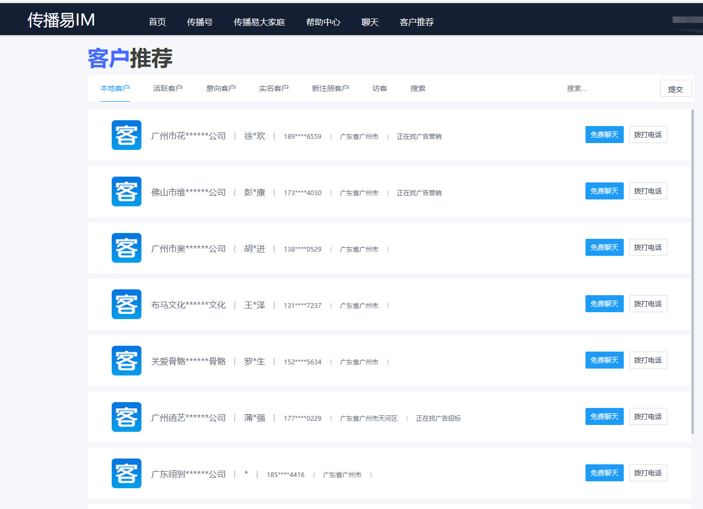Open the 新注册客户 tab
Viewport: 703px width, 509px height.
tap(330, 88)
